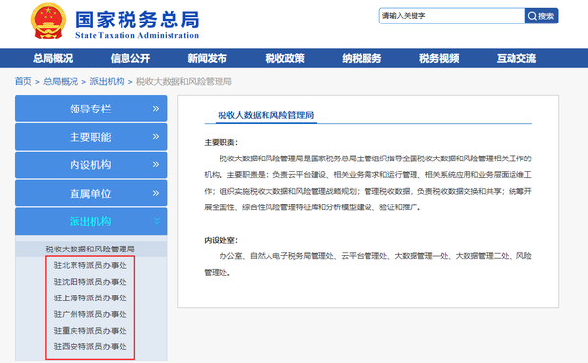Open 驻广州特派员办事处 link
Screen dimensions: 588x363
(x=90, y=314)
